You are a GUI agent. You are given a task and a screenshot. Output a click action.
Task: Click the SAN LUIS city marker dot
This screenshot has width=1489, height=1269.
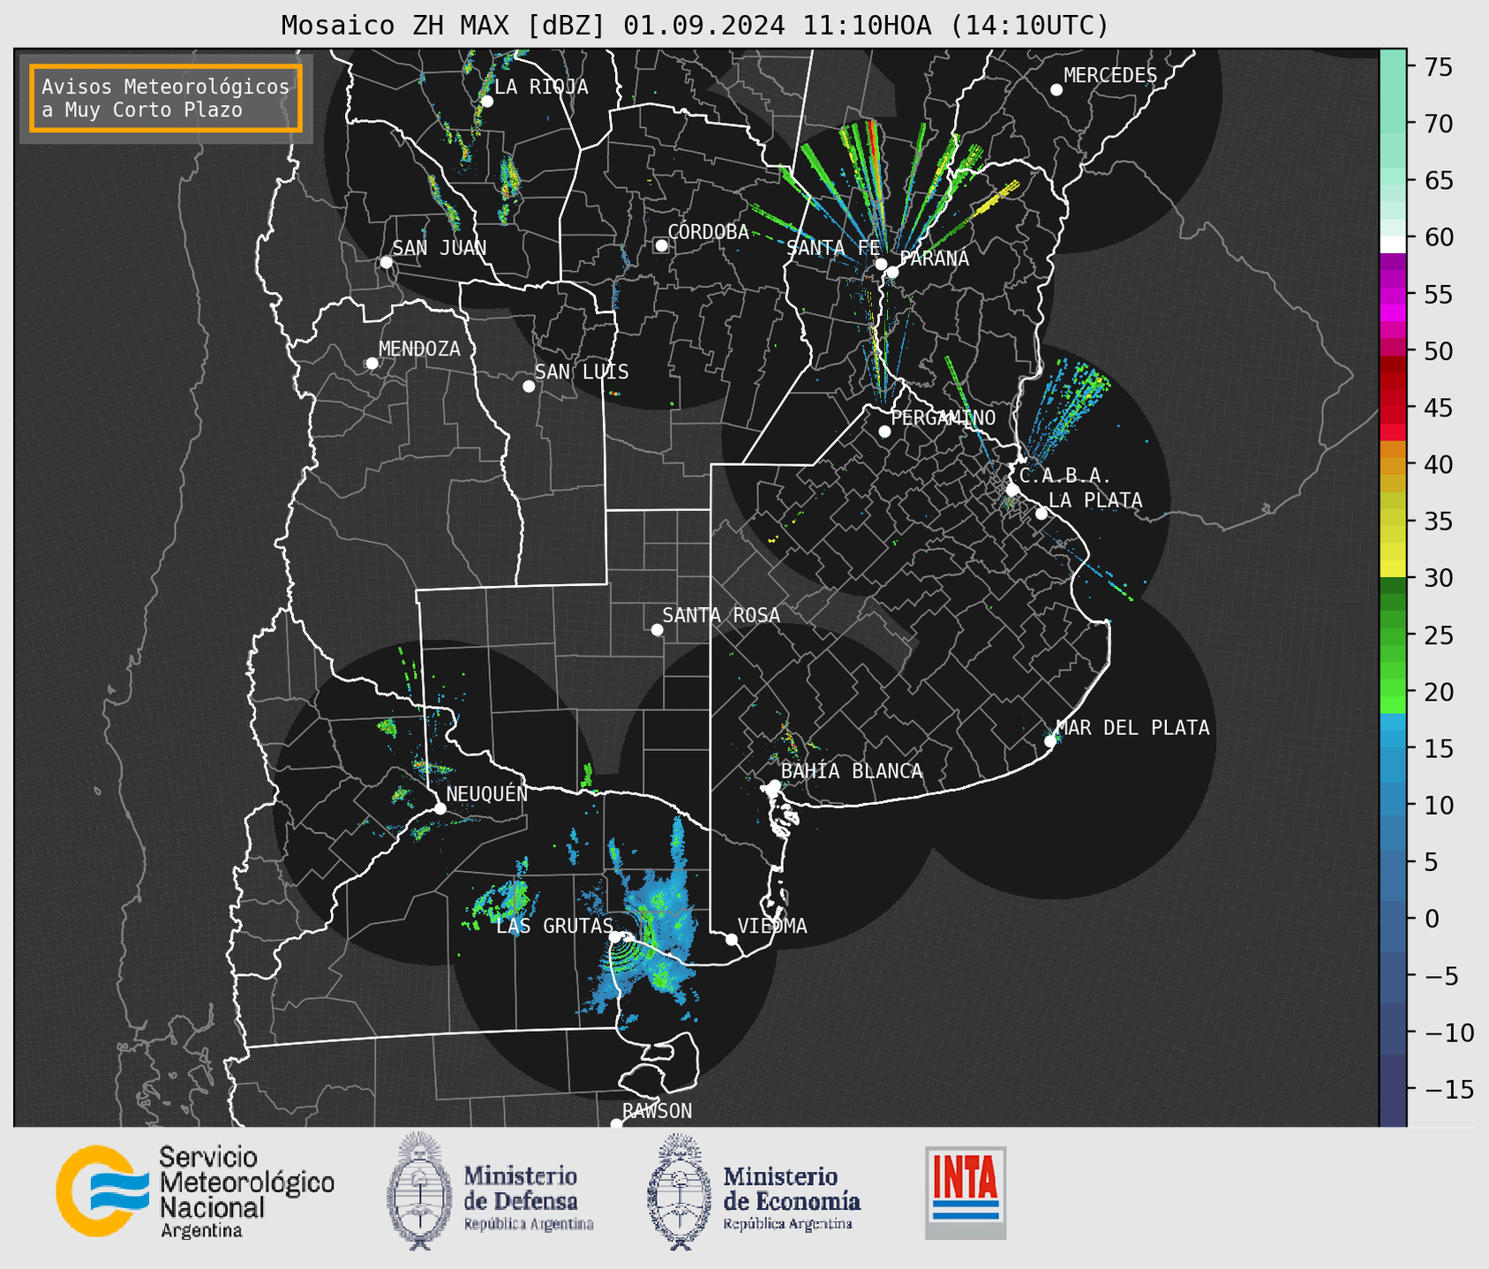coord(529,387)
